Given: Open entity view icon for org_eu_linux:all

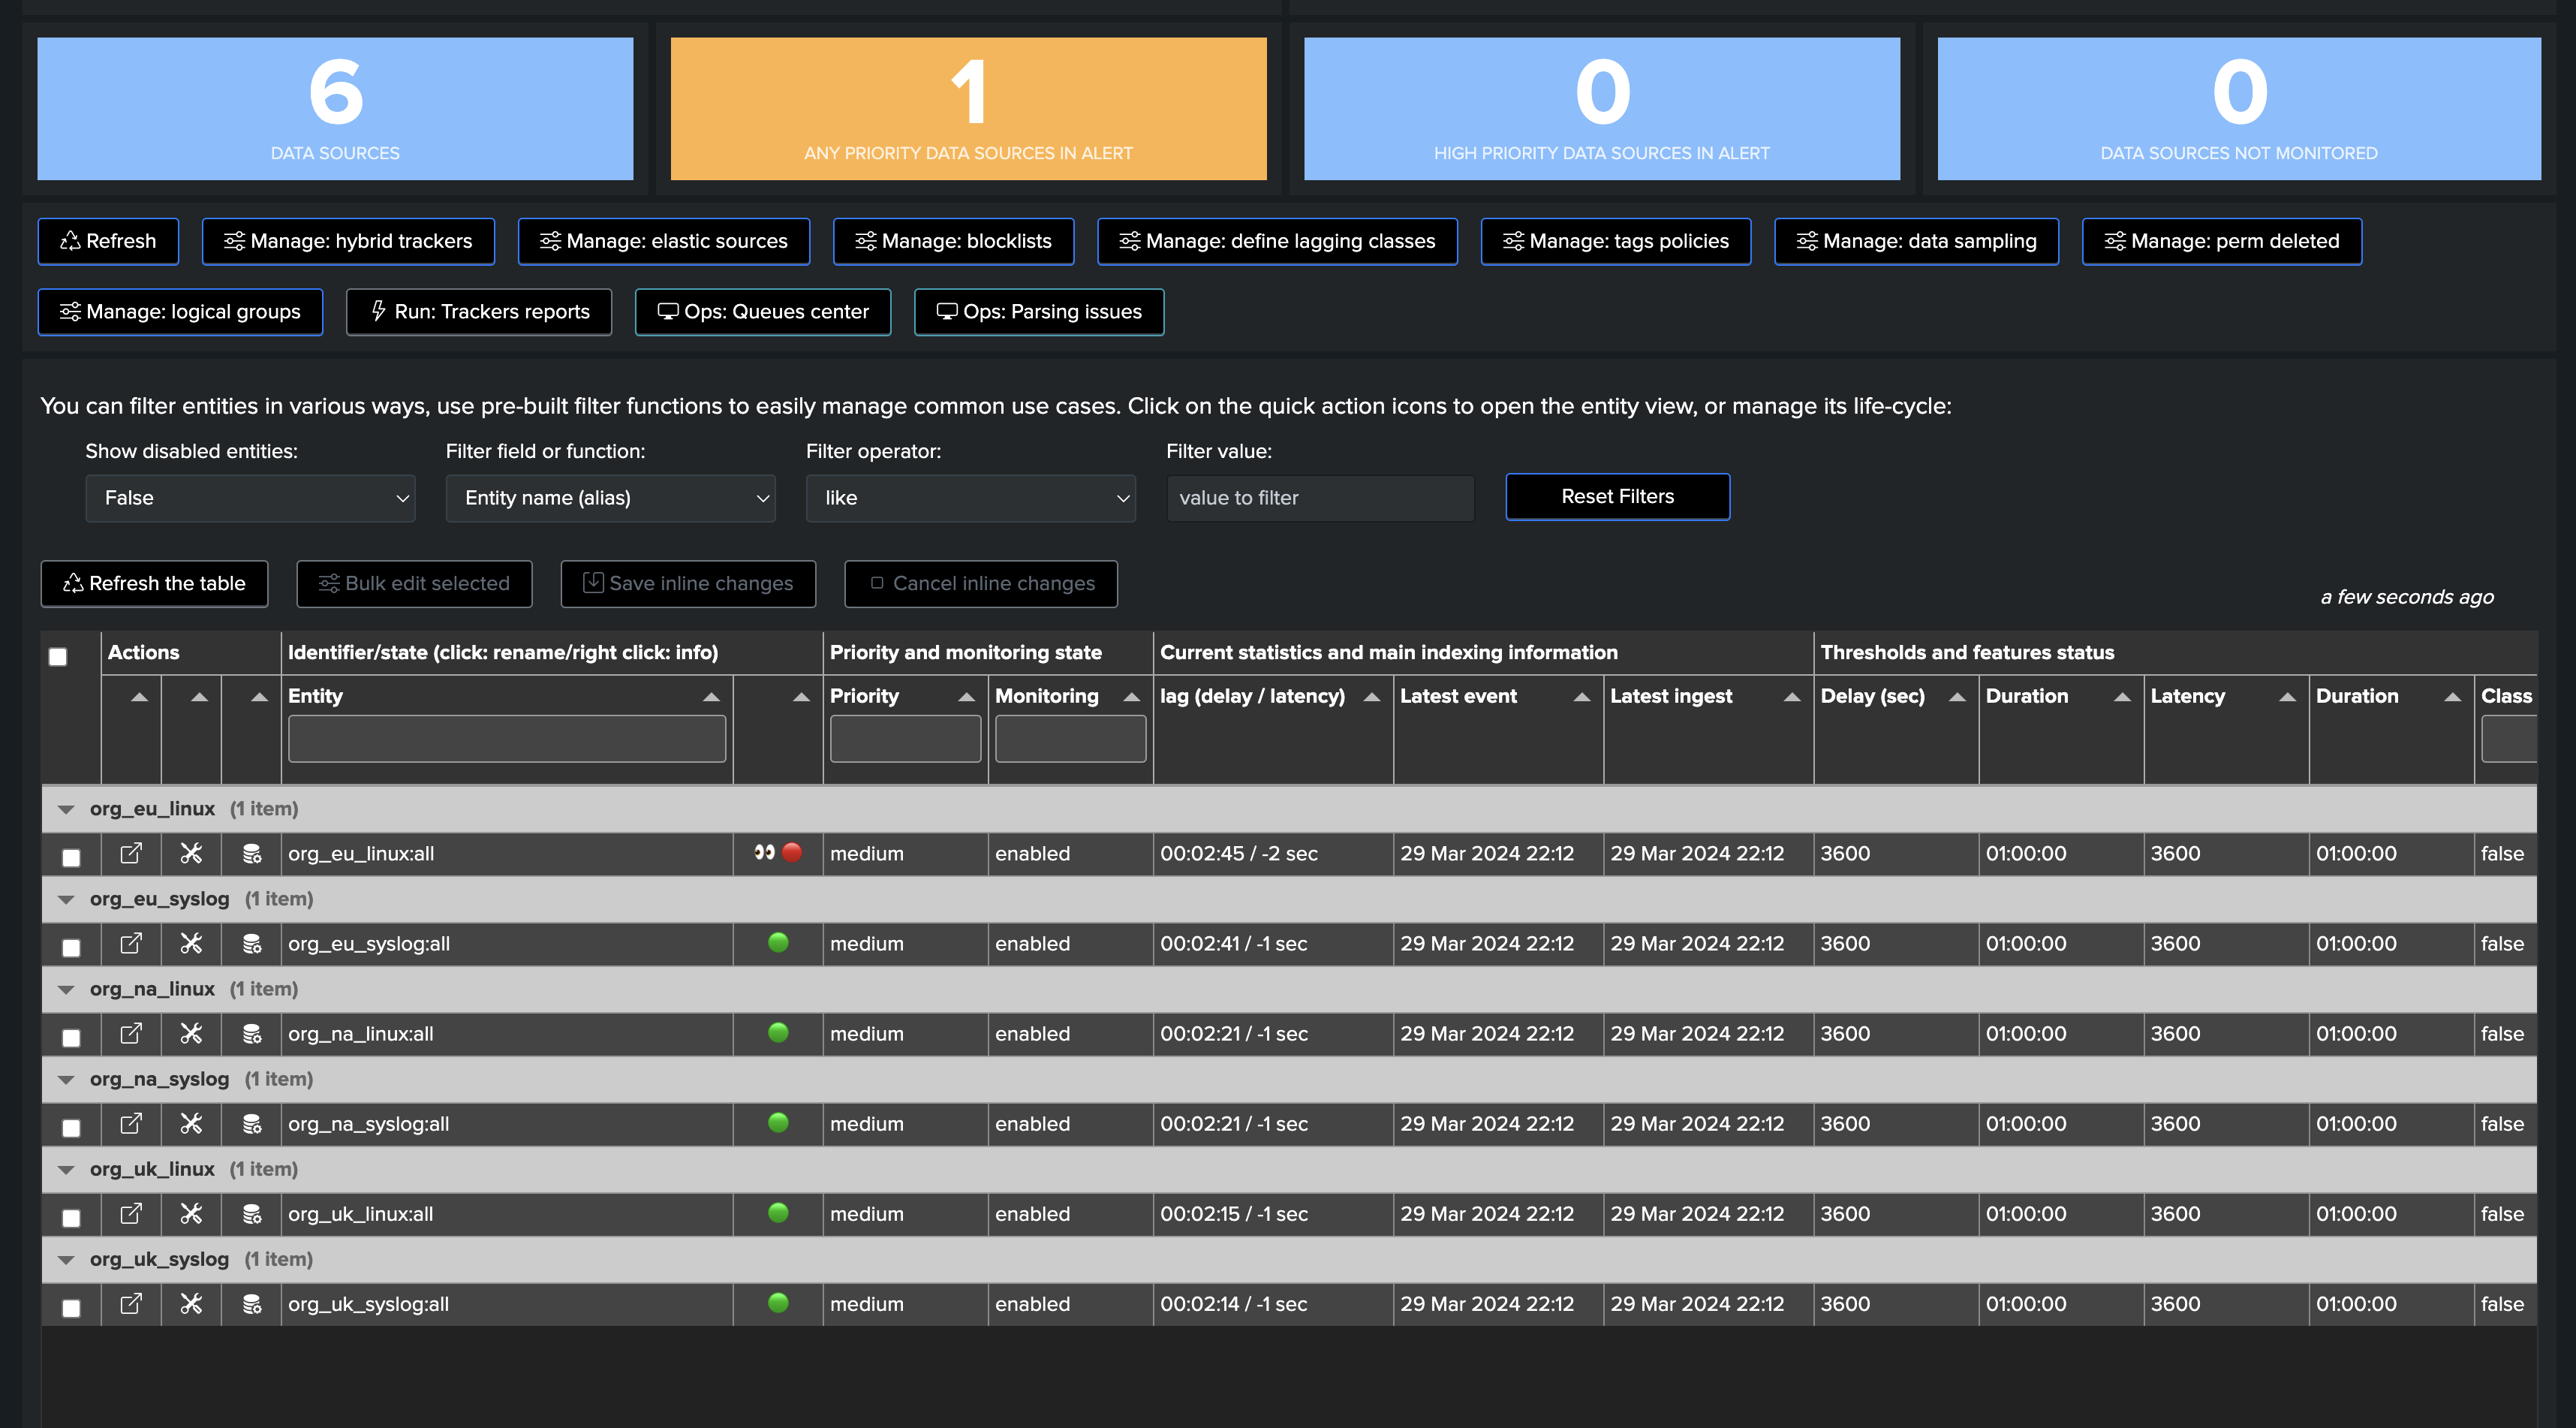Looking at the screenshot, I should 131,853.
